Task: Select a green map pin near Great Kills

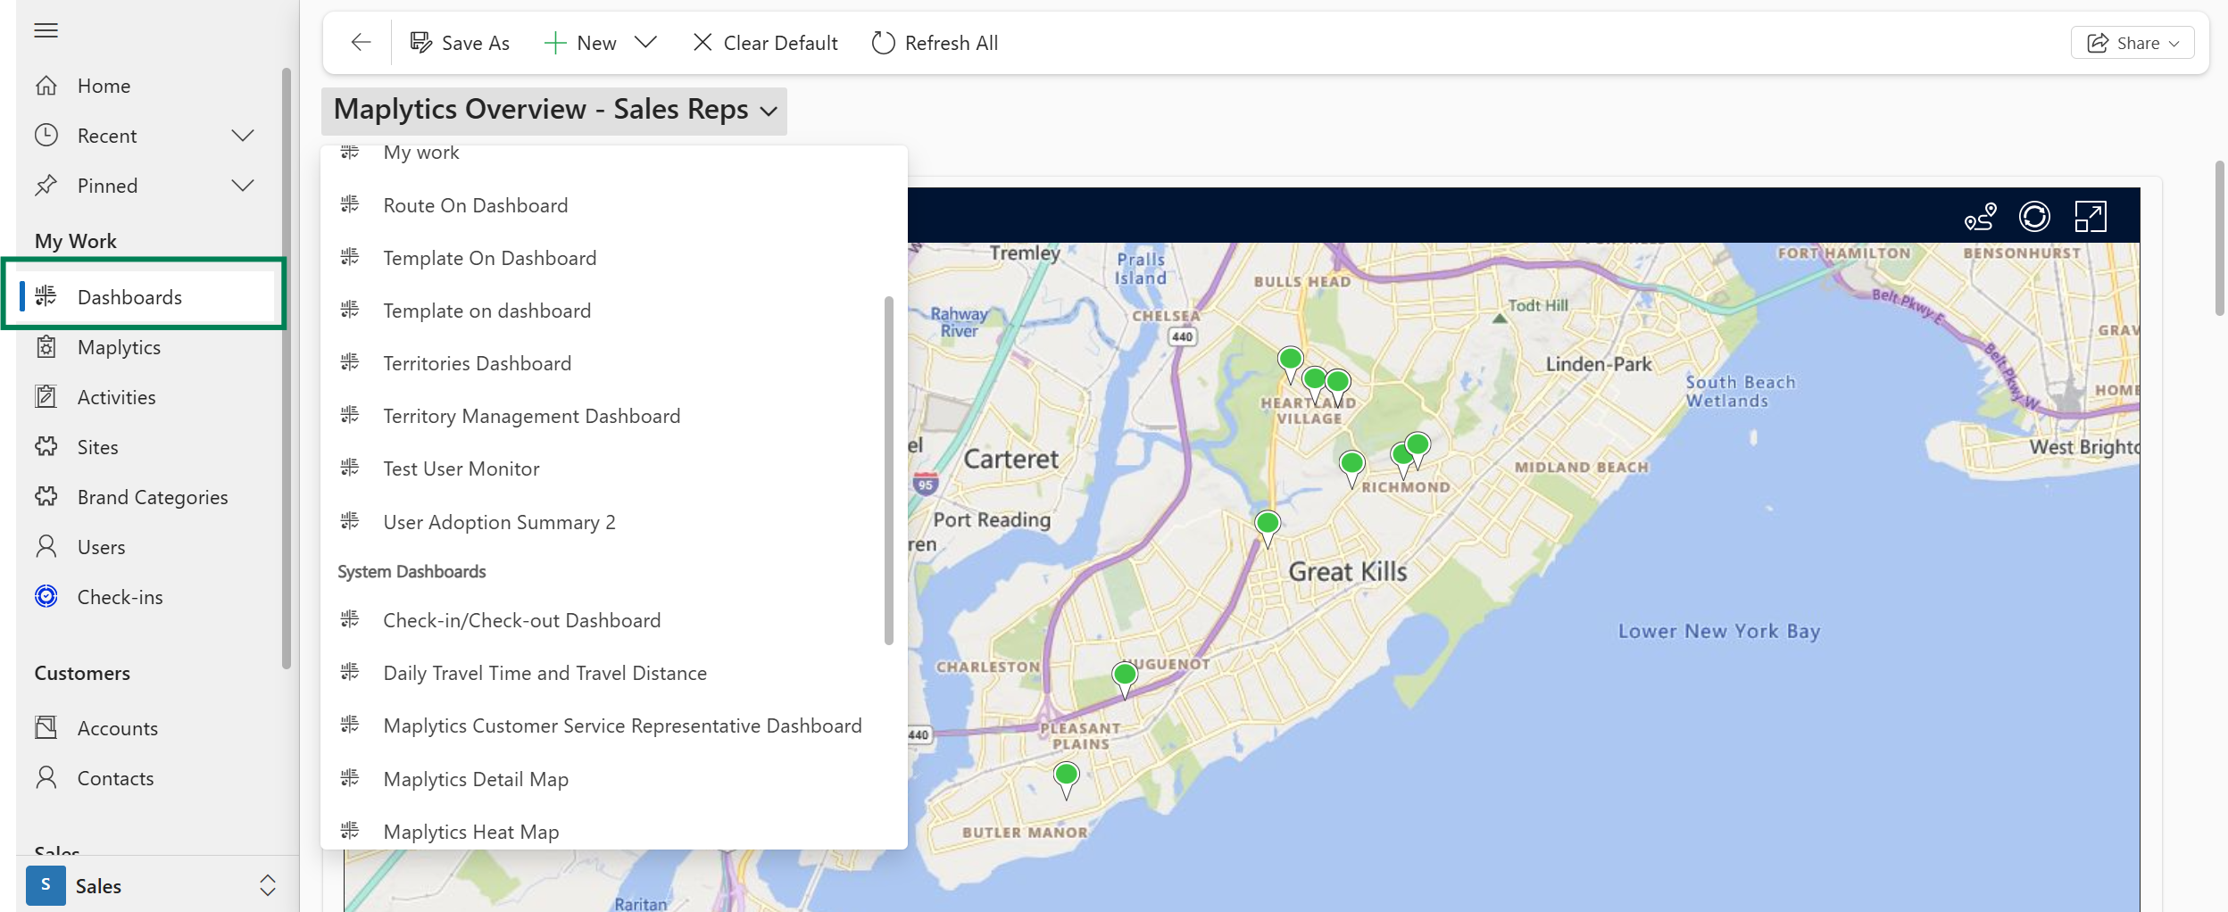Action: [x=1267, y=524]
